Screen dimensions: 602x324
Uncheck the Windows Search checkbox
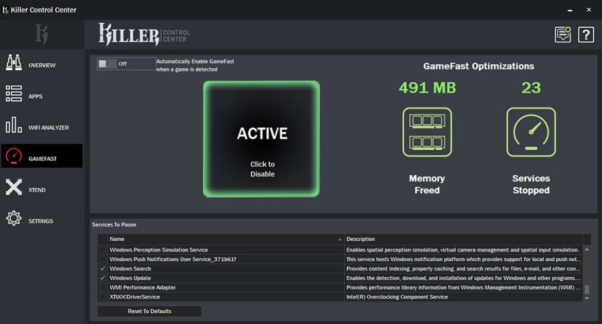point(102,268)
